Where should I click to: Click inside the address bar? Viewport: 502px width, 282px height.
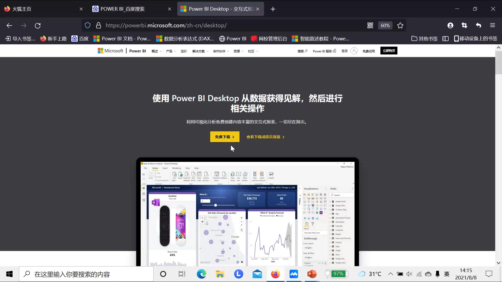pyautogui.click(x=183, y=25)
